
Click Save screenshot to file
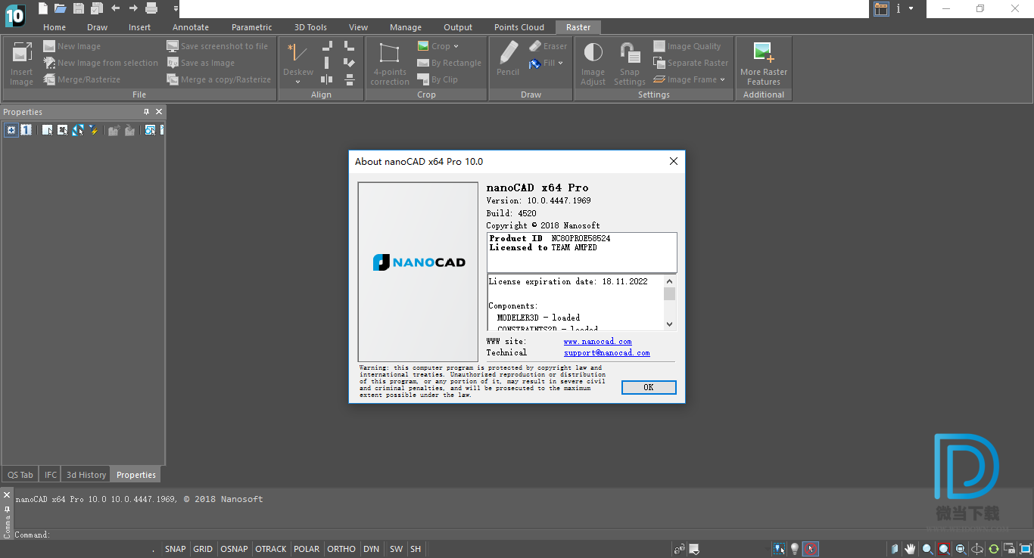click(x=217, y=46)
